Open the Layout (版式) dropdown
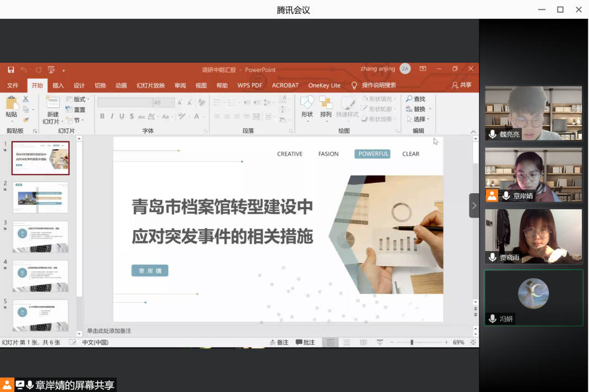589x392 pixels. click(78, 99)
